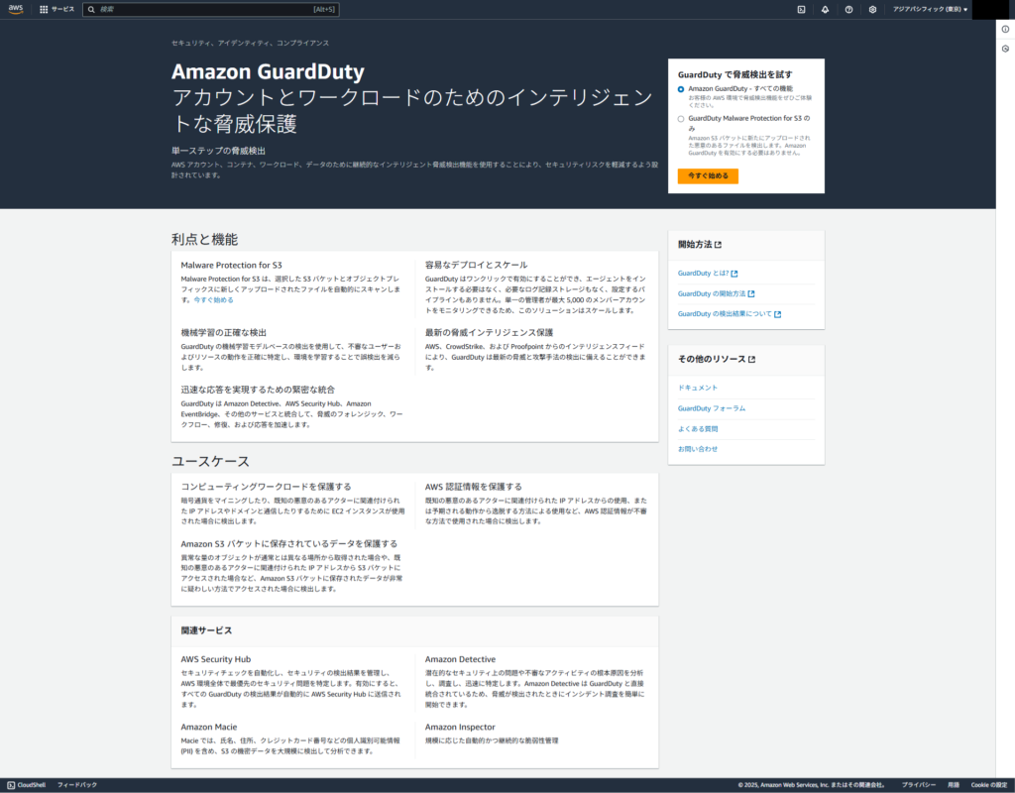
Task: Click 今すぐ始める link under Malware Protection for S3
Action: [x=214, y=300]
